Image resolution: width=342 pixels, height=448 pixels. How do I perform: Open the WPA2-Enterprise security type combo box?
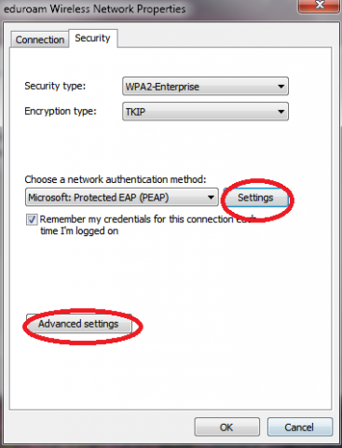[205, 86]
